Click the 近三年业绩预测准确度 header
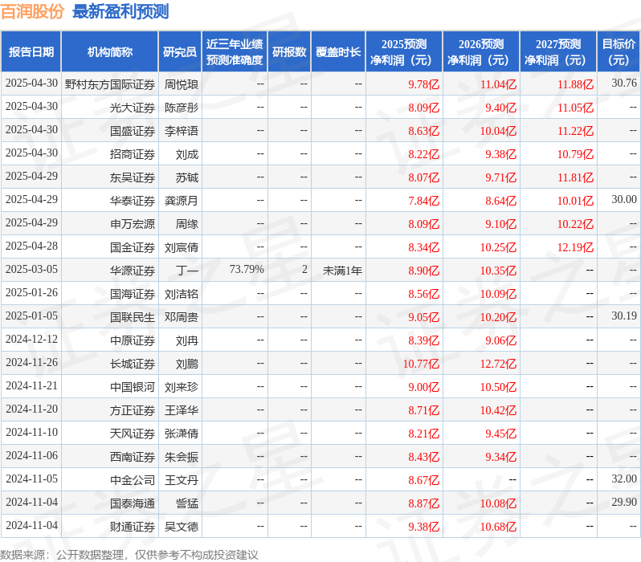The width and height of the screenshot is (641, 562). (235, 52)
